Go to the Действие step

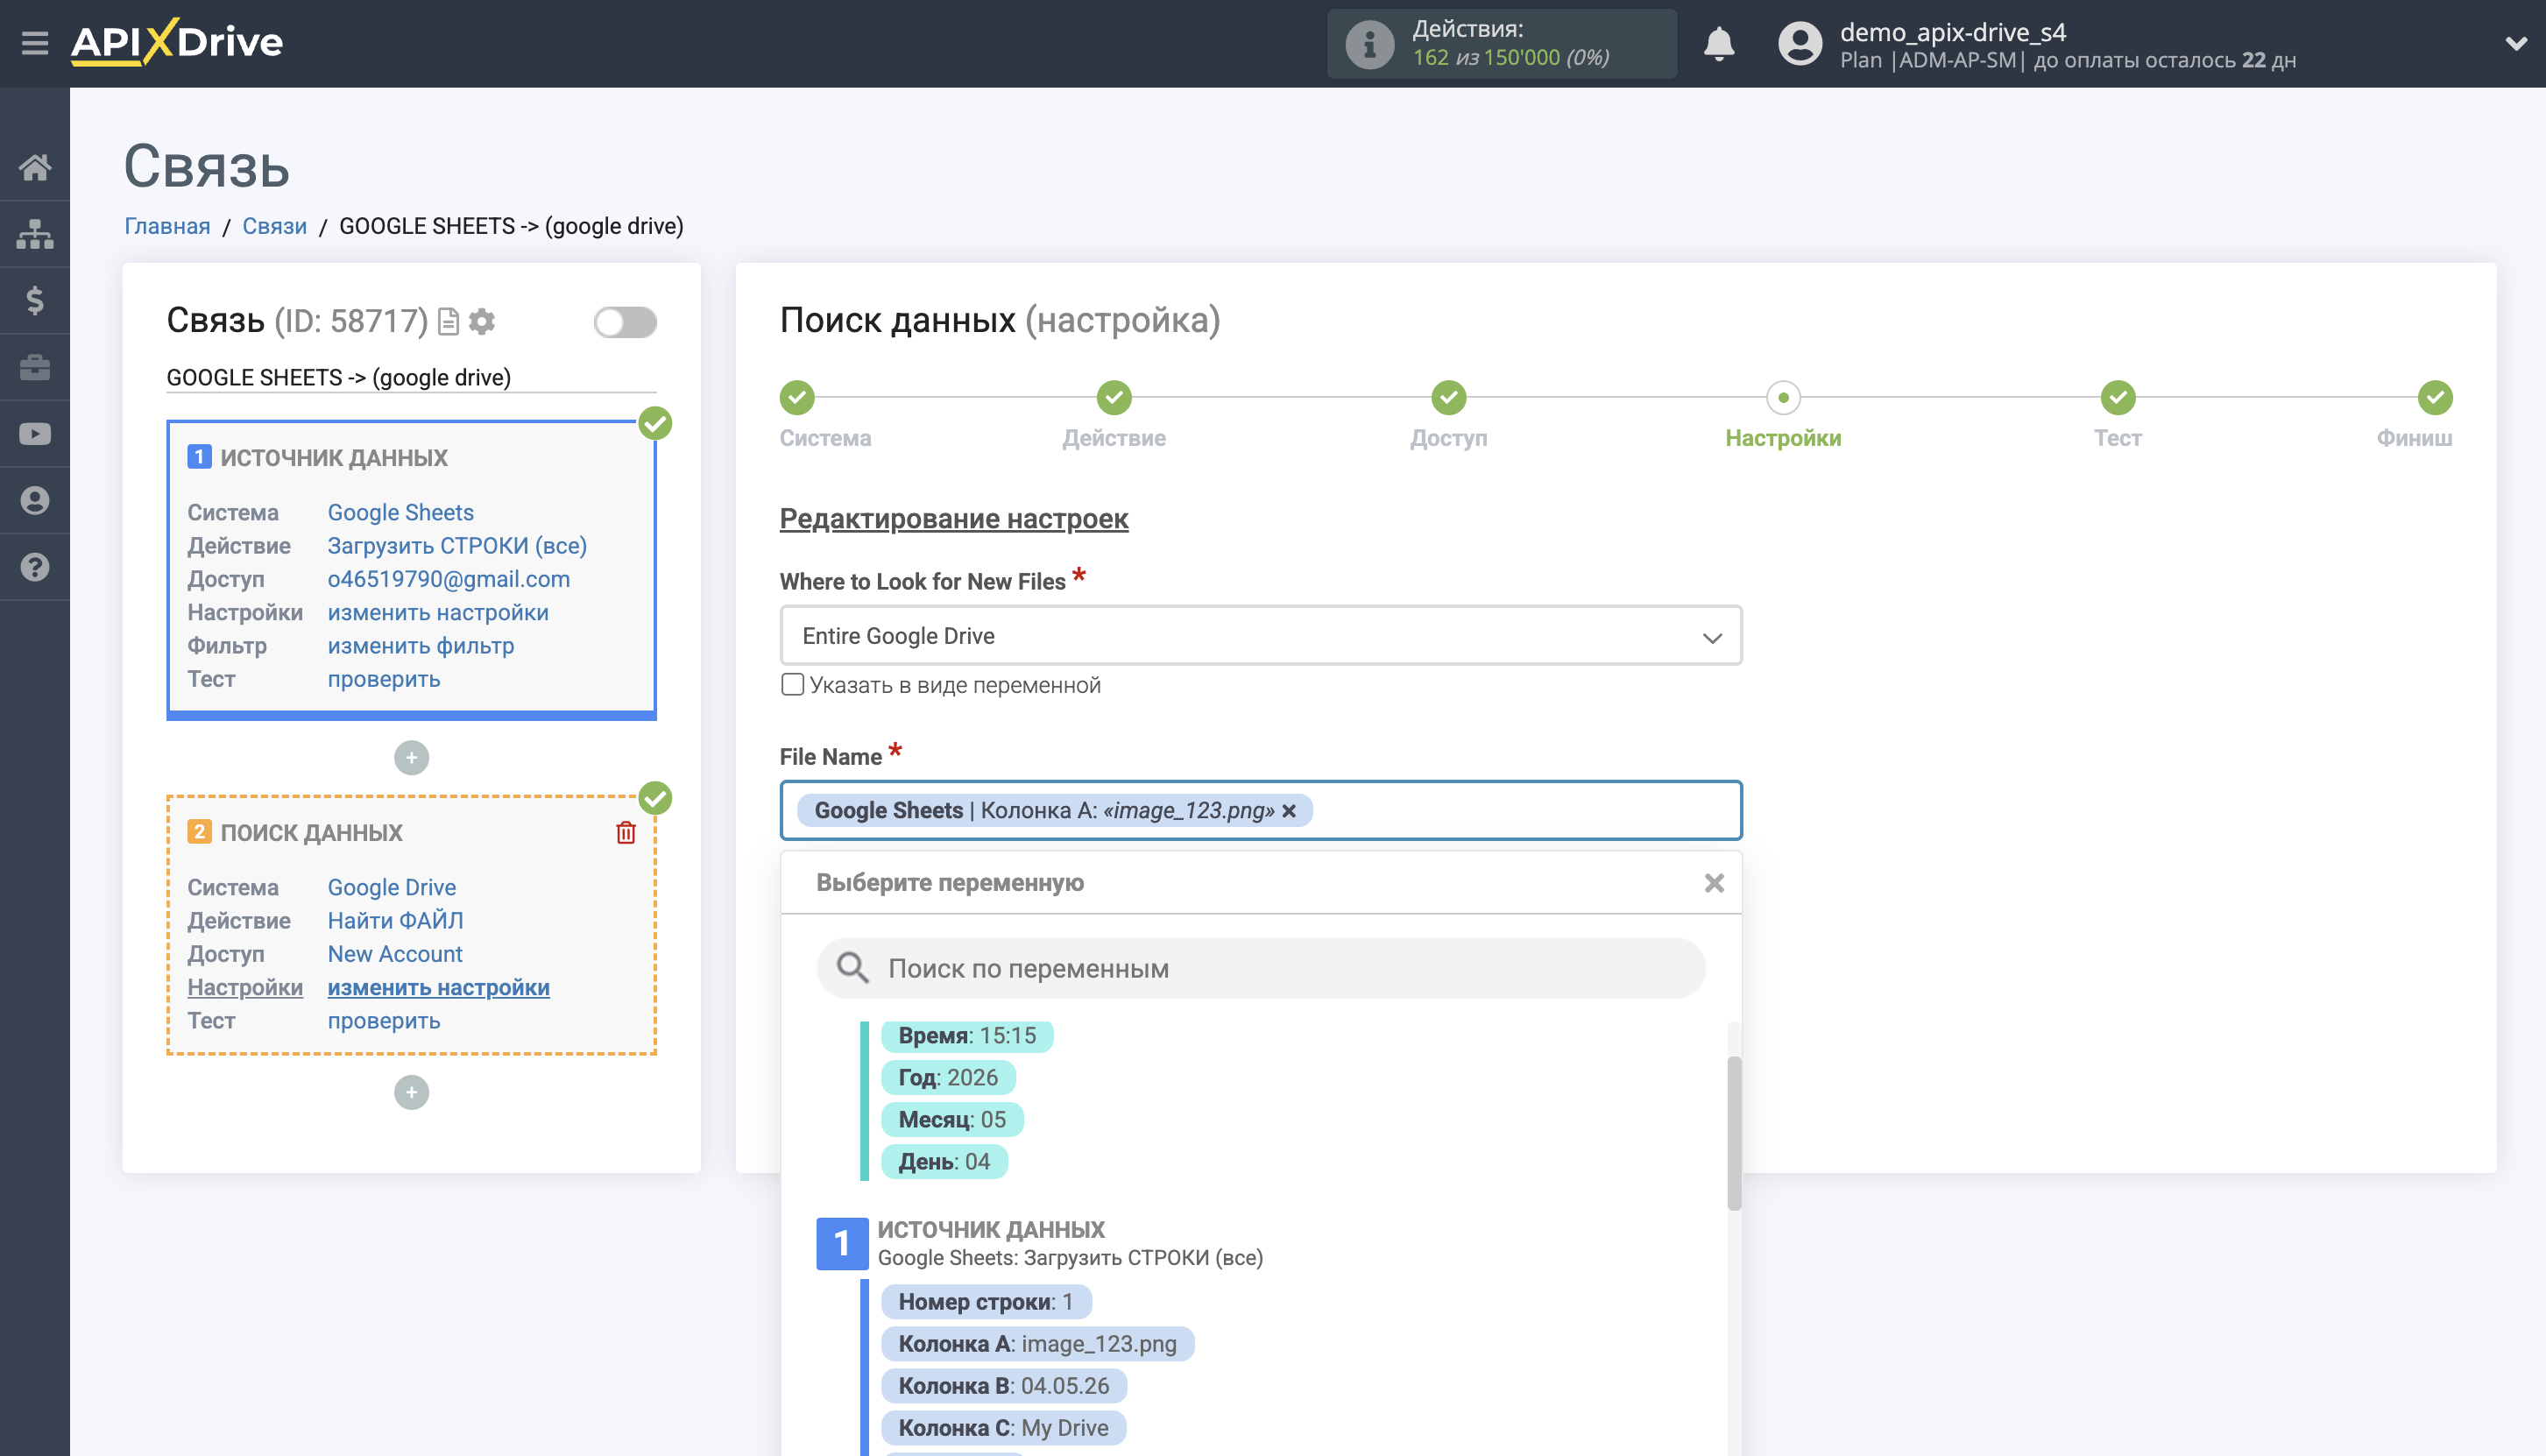click(1114, 398)
